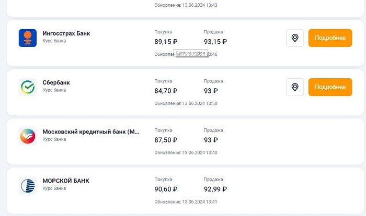Click the Сбербанк green checkmark logo
Screen dimensions: 366x216
[28, 87]
